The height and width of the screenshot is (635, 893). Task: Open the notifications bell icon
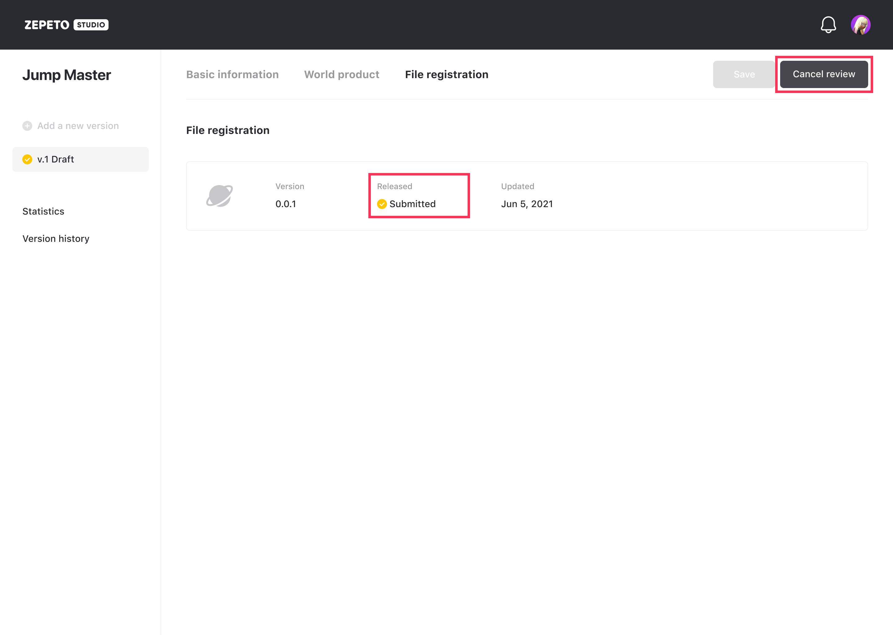pyautogui.click(x=828, y=24)
